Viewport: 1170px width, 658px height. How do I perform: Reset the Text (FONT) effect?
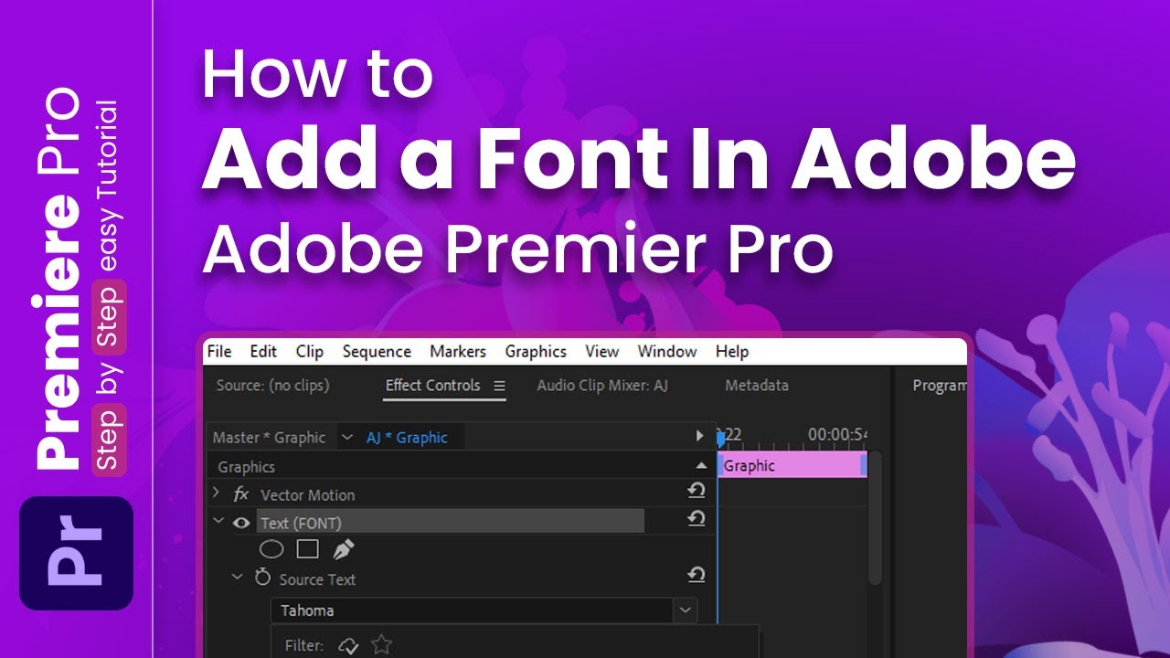697,519
